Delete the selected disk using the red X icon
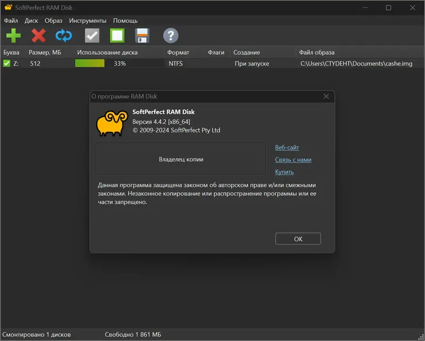Image resolution: width=425 pixels, height=341 pixels. coord(38,36)
